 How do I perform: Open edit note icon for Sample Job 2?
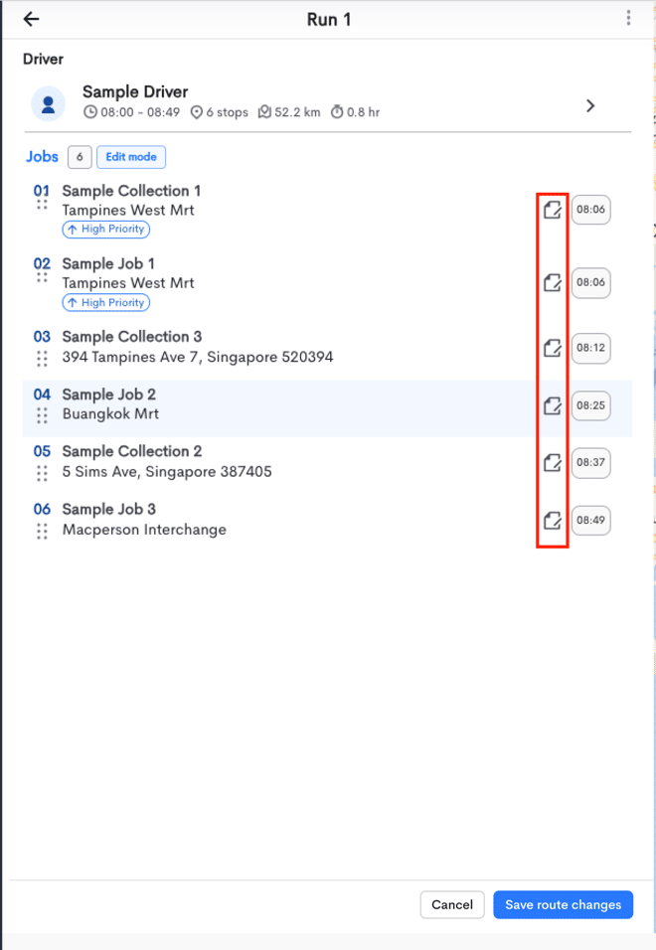pyautogui.click(x=552, y=405)
